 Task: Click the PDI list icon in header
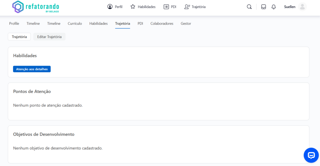[166, 7]
